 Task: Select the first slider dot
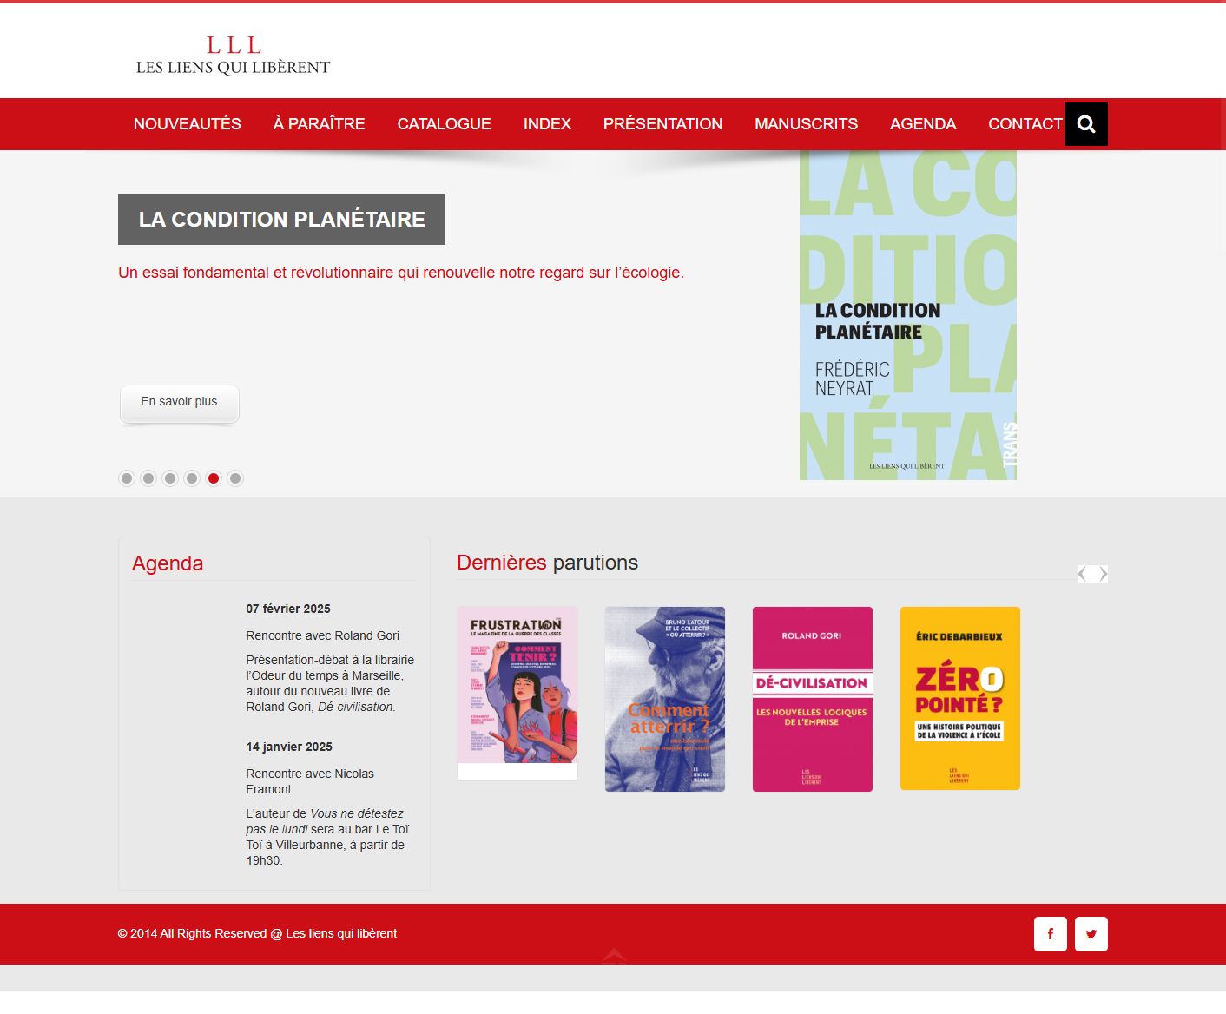point(127,478)
